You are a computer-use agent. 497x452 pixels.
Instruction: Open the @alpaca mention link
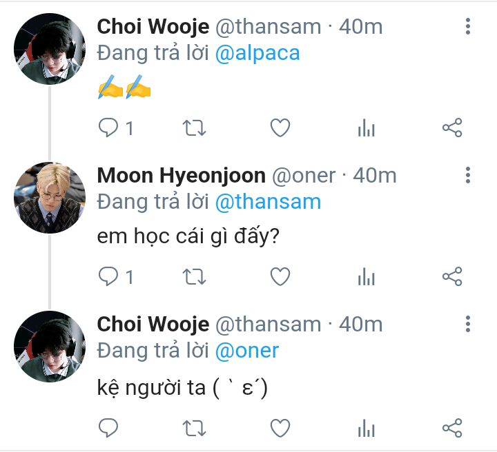[257, 54]
